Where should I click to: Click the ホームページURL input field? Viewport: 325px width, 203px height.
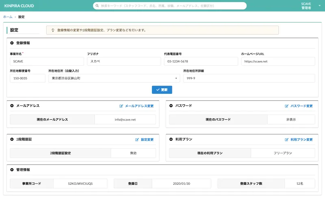277,61
